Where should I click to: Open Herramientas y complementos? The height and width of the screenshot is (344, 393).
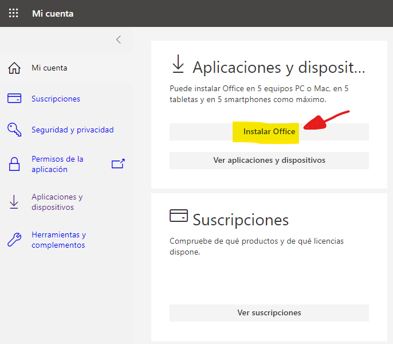(x=58, y=240)
